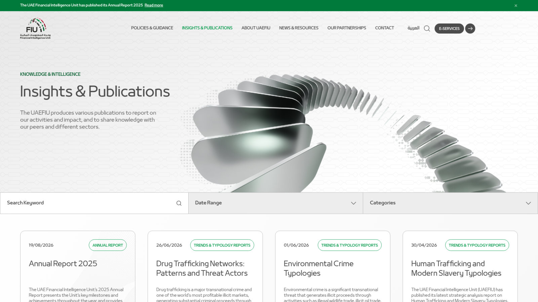Image resolution: width=538 pixels, height=302 pixels.
Task: Click the UAEFIU intro paragraph under heading
Action: pyautogui.click(x=88, y=120)
